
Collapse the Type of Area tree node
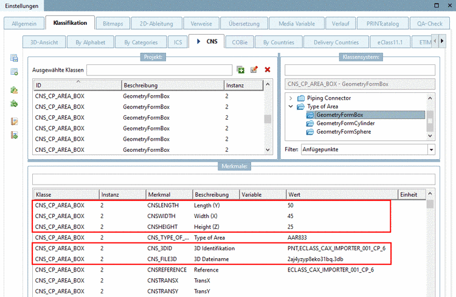pos(291,106)
